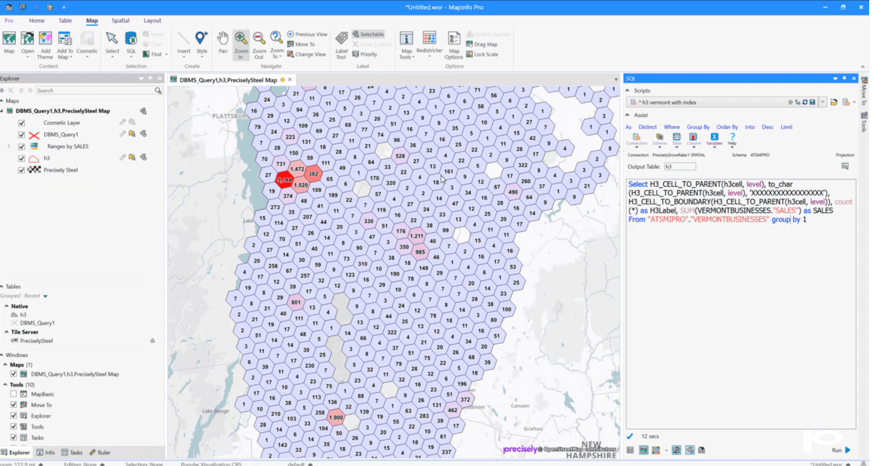Expand the Ranges by SALES item
873x466 pixels.
[x=9, y=146]
